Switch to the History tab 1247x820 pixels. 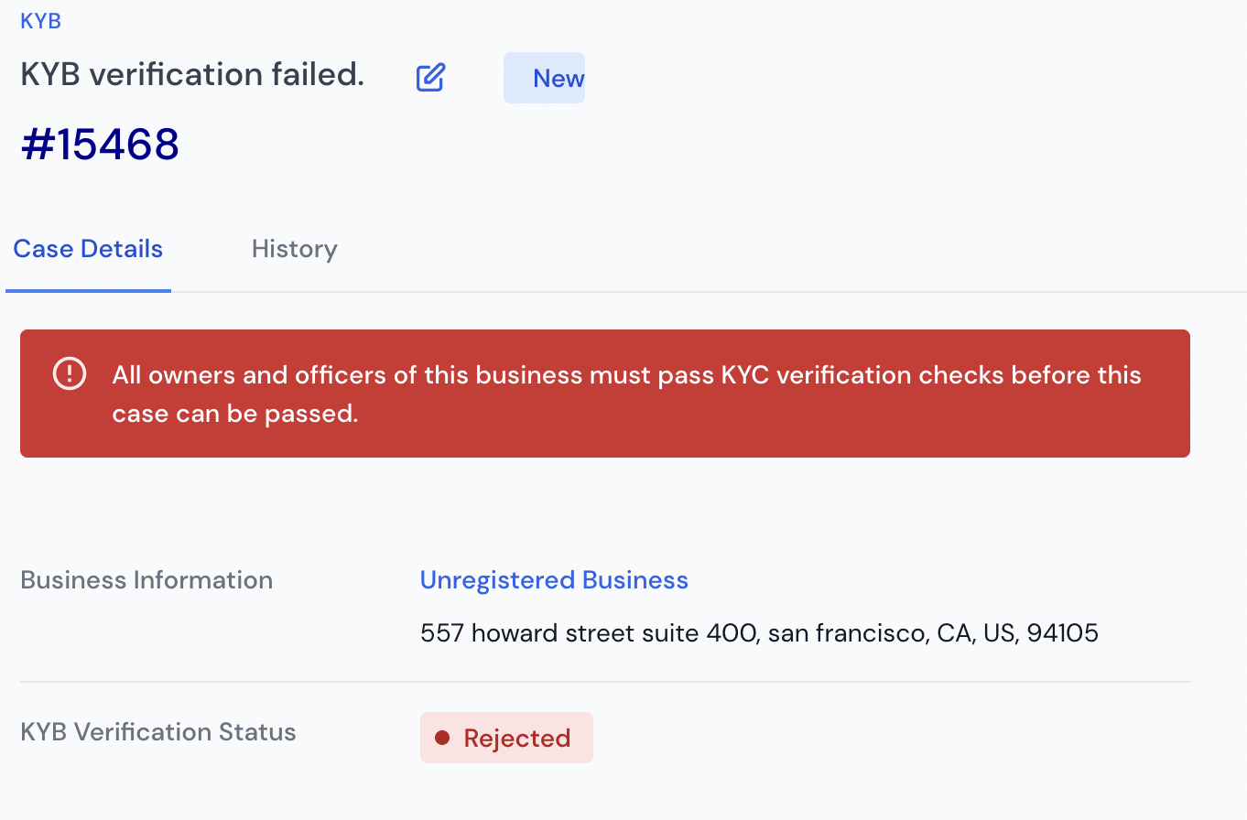[295, 249]
